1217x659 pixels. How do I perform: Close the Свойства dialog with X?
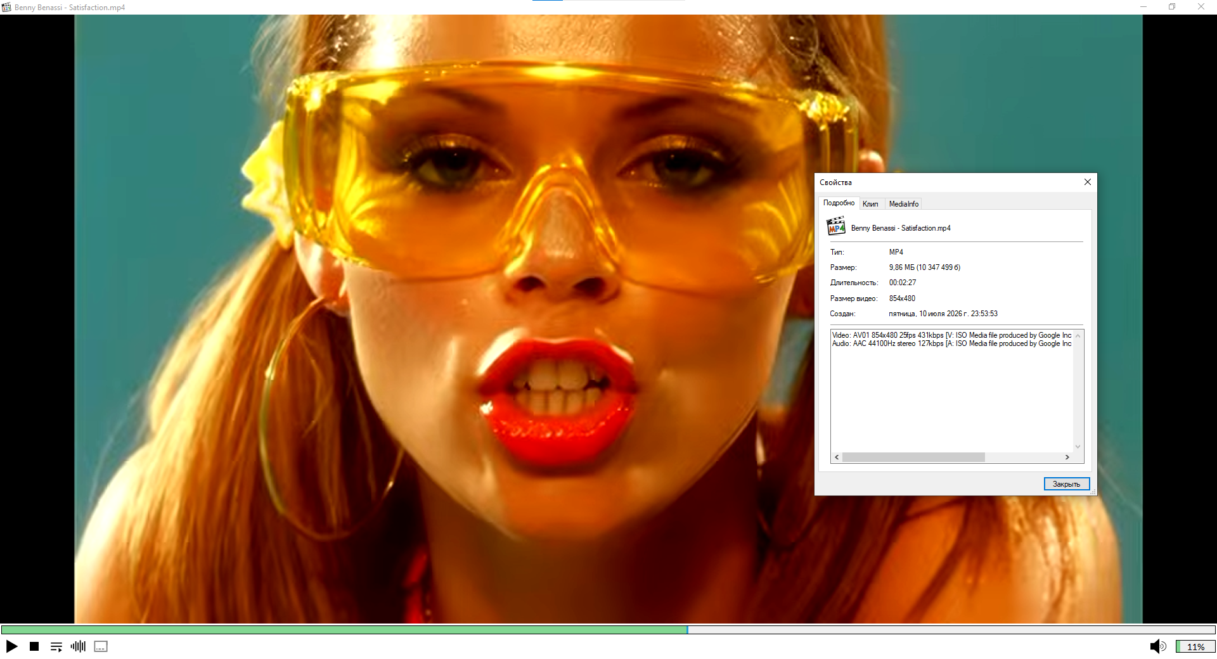click(1088, 182)
